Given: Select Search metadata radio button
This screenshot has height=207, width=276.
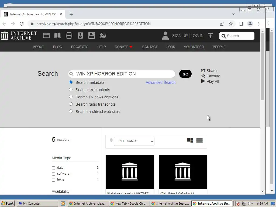Looking at the screenshot, I should pyautogui.click(x=71, y=82).
